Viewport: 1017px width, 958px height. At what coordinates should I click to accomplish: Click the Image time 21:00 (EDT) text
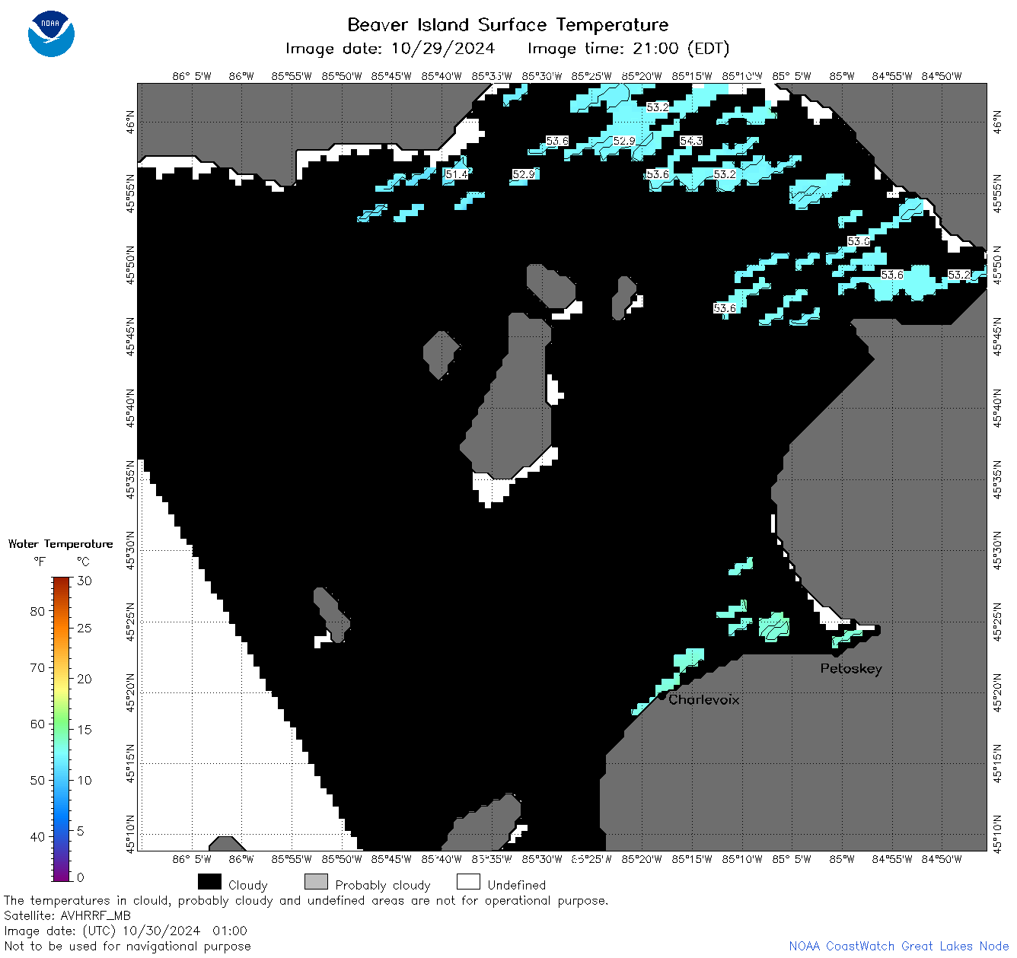(x=628, y=49)
